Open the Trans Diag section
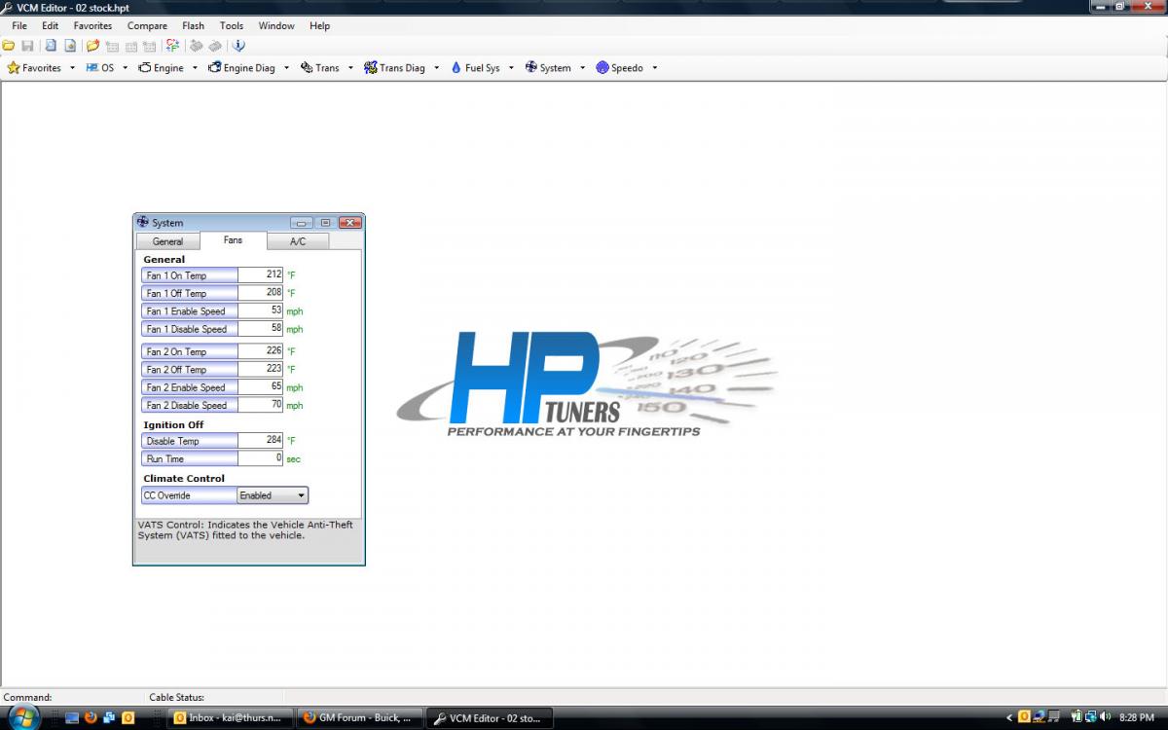The height and width of the screenshot is (730, 1168). [x=395, y=68]
